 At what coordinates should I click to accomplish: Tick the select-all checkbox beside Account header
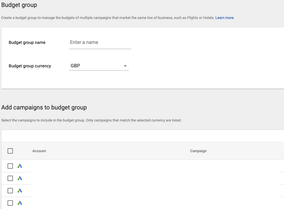tap(10, 151)
